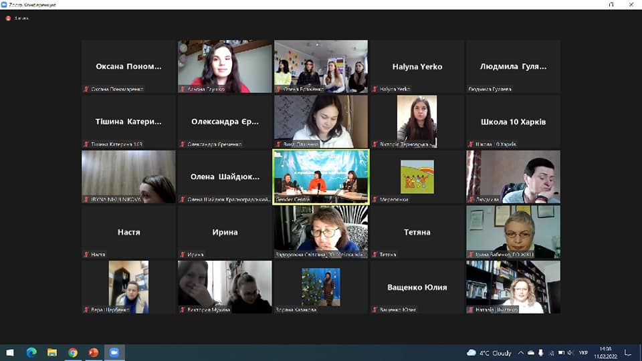Image resolution: width=642 pixels, height=361 pixels.
Task: Open the 4°C Cloudy weather widget
Action: (x=490, y=353)
